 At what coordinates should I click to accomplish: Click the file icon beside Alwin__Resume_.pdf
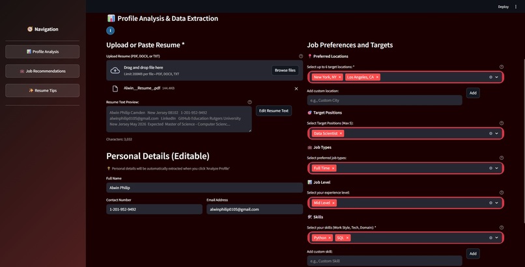coord(115,88)
